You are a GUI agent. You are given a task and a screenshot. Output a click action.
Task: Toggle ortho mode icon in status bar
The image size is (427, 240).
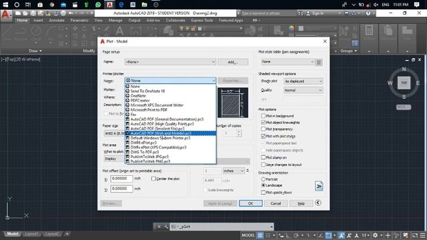288,235
